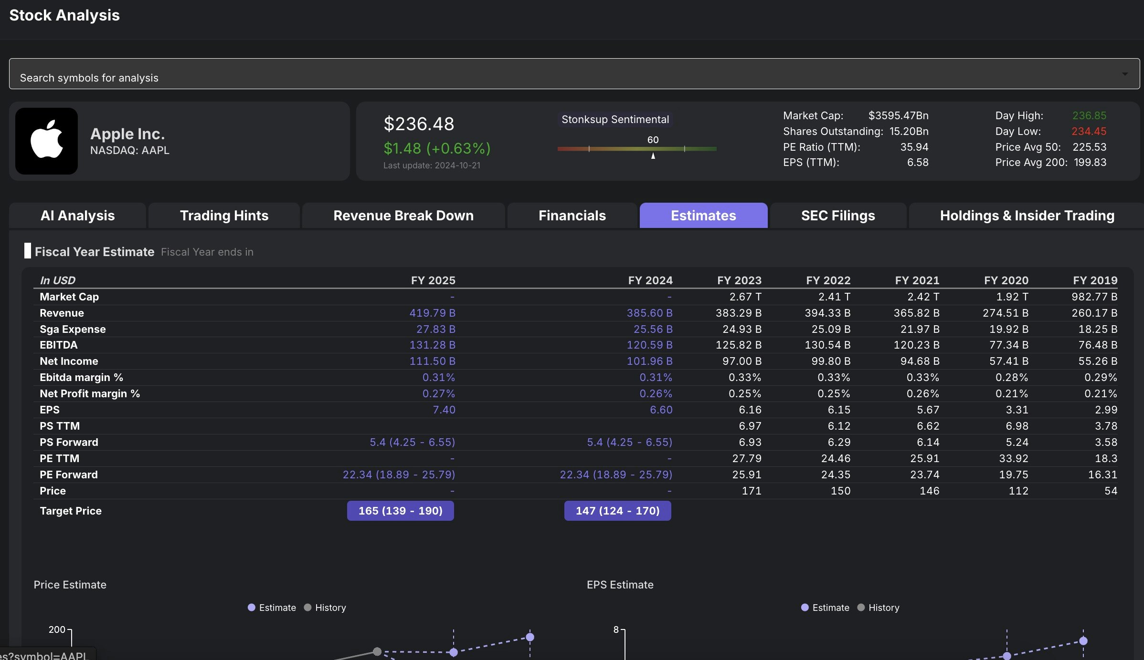The width and height of the screenshot is (1144, 660).
Task: Click the gray history point on Price chart
Action: click(377, 651)
